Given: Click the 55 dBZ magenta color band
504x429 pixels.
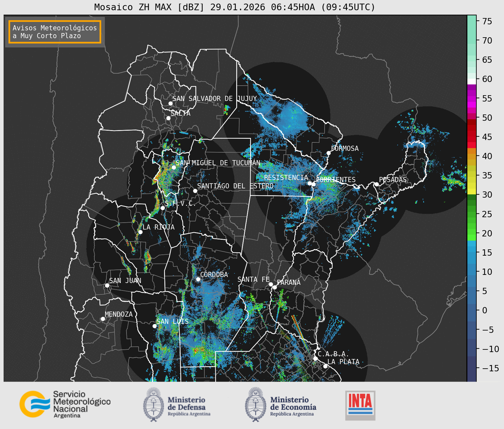Looking at the screenshot, I should point(472,99).
